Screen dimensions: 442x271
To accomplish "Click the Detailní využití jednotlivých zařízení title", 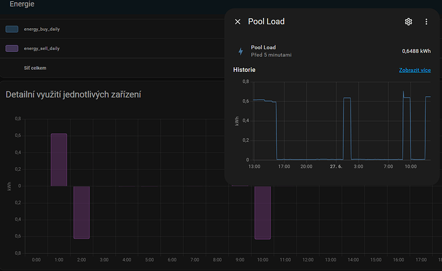I will tap(74, 95).
